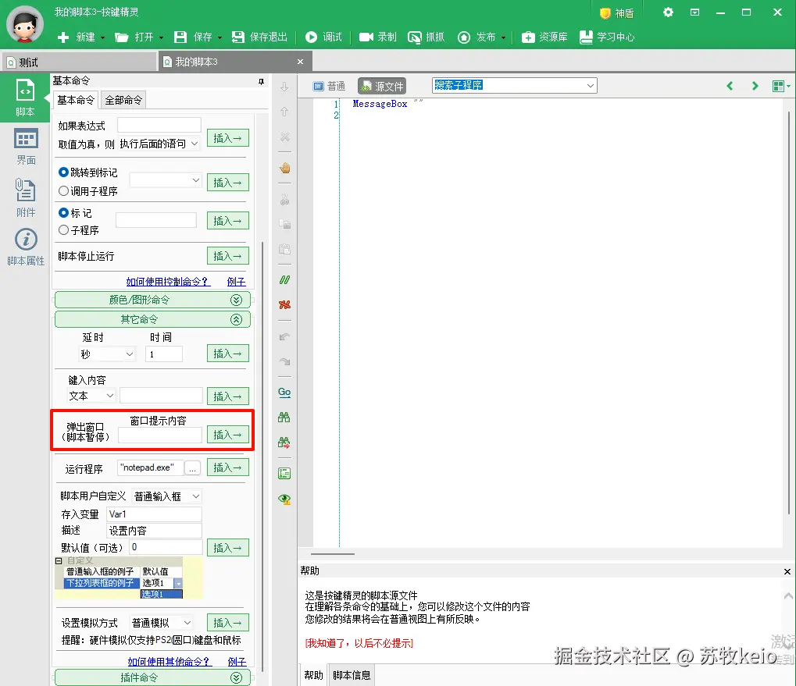Click the hand breakpoint icon
The image size is (796, 686).
point(285,168)
